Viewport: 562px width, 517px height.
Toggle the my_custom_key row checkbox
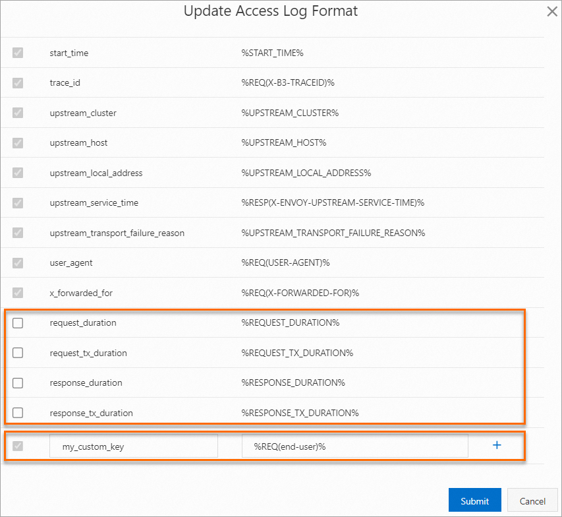pos(18,446)
